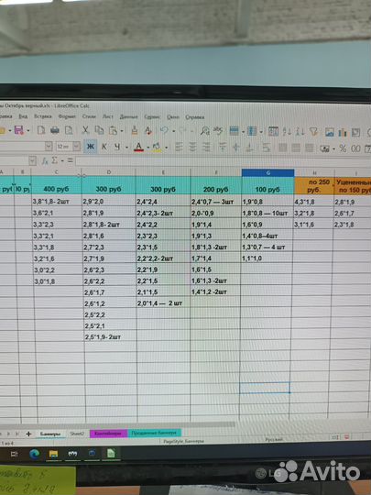Open the Формат menu
This screenshot has height=495, width=371.
pos(67,116)
